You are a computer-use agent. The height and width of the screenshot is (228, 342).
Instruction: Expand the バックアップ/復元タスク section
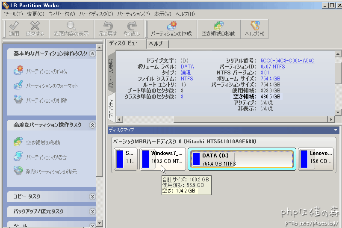[92, 211]
